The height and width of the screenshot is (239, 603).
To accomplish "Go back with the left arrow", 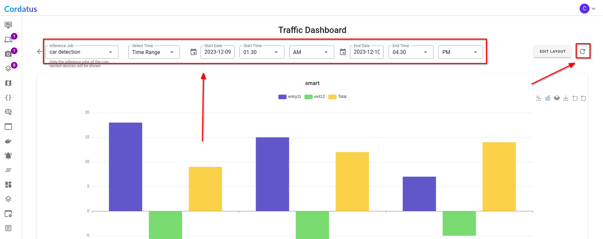I will click(x=40, y=51).
